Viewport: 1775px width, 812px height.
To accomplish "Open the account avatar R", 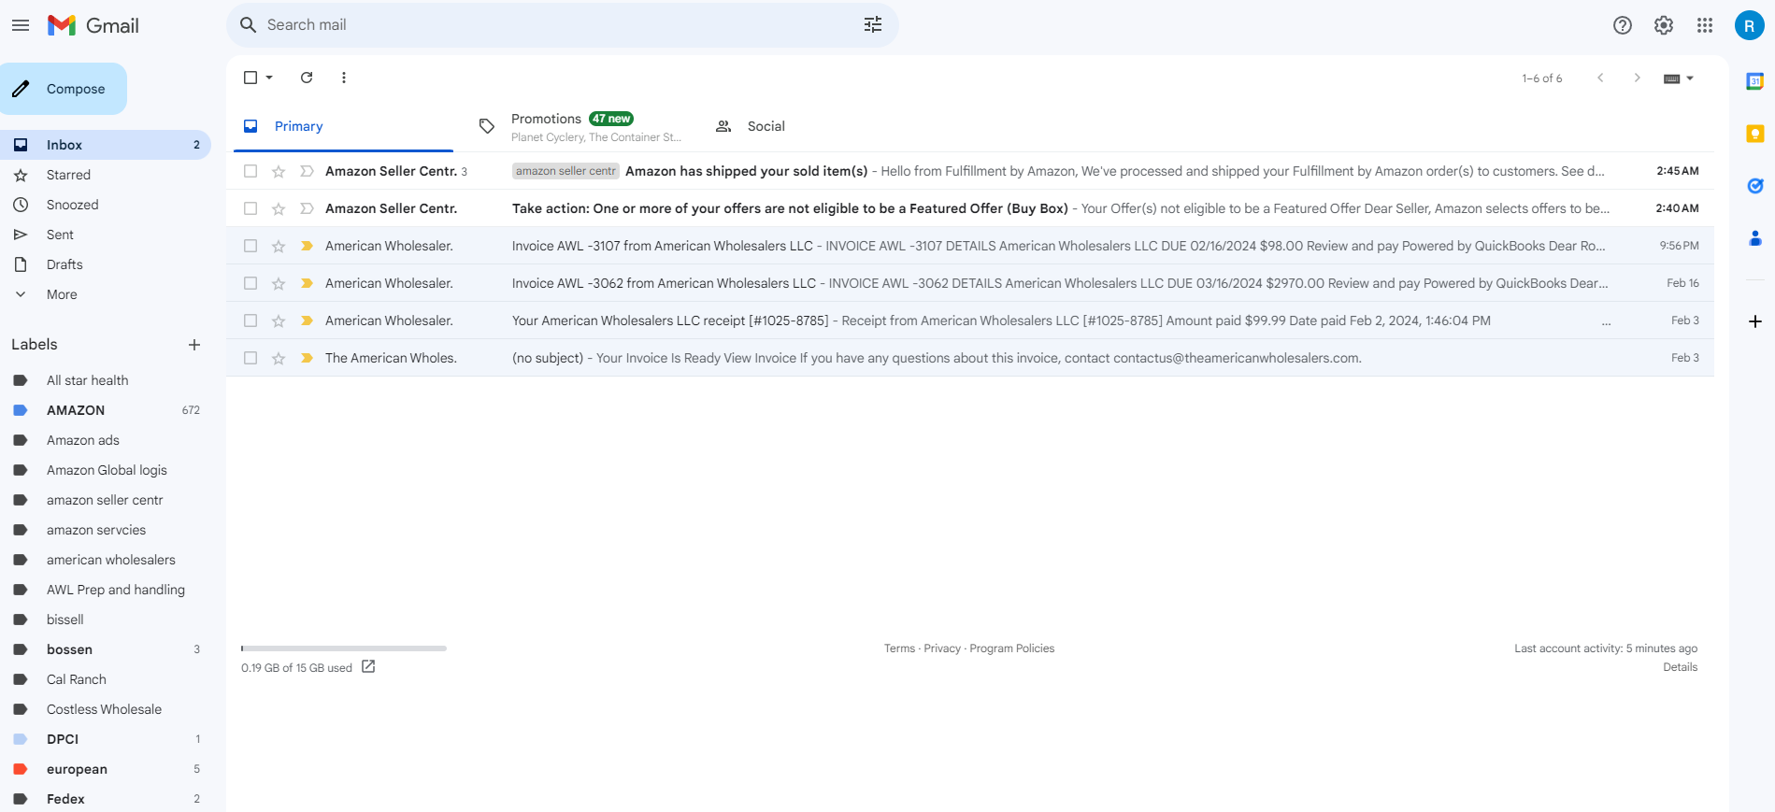I will coord(1749,25).
